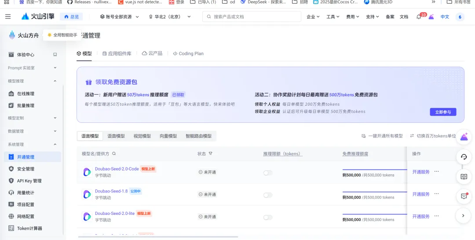Expand the 数据管理 section

(33, 131)
